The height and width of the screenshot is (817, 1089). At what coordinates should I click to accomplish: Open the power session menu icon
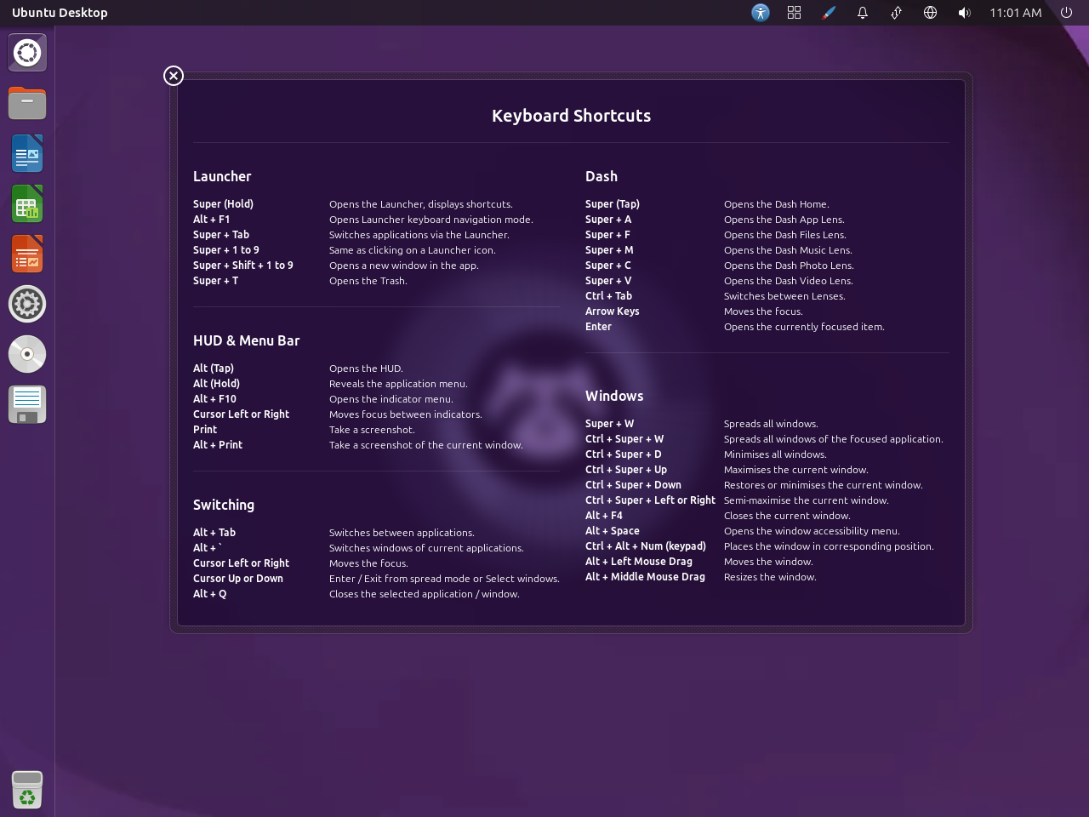click(x=1066, y=13)
